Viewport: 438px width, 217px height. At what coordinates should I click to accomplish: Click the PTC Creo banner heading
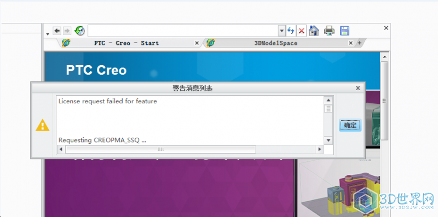click(x=96, y=71)
